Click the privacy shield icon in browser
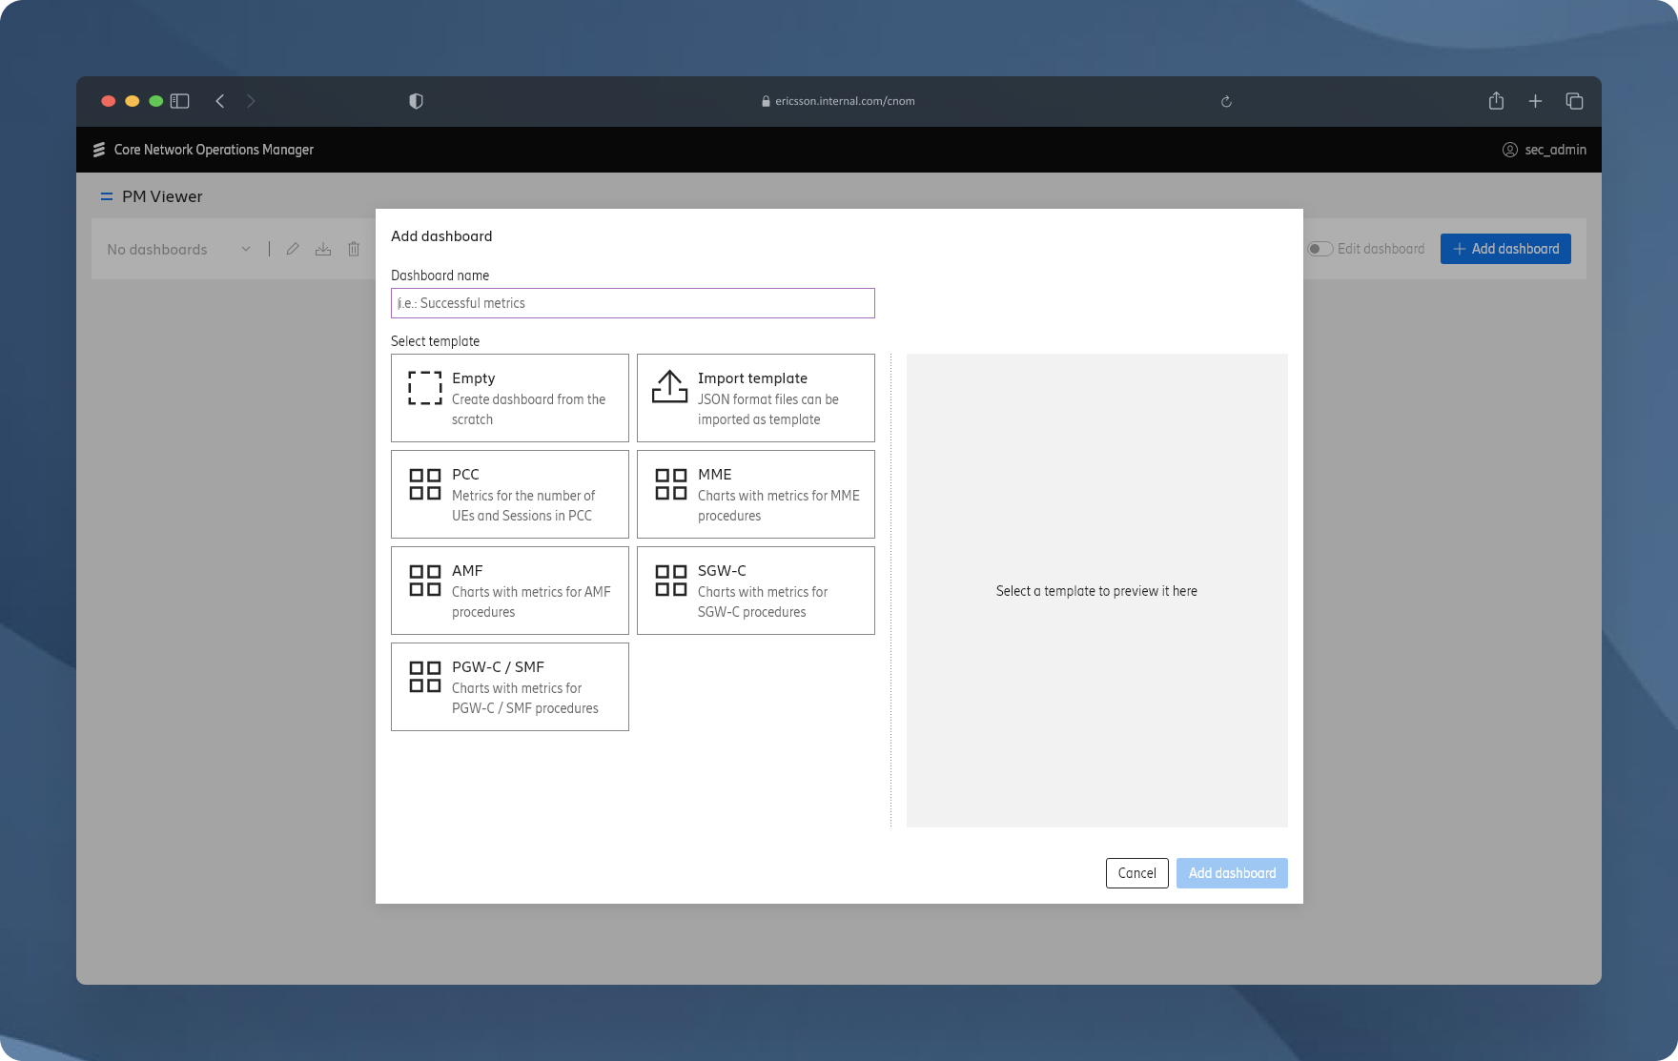The width and height of the screenshot is (1678, 1061). click(x=416, y=101)
